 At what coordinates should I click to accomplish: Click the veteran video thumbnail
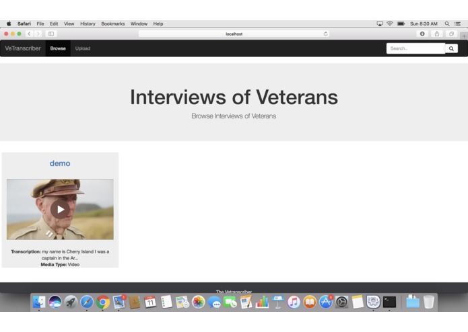pyautogui.click(x=61, y=209)
